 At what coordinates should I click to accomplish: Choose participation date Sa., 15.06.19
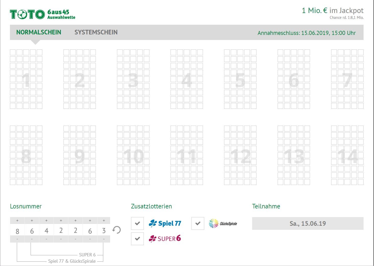coord(307,223)
